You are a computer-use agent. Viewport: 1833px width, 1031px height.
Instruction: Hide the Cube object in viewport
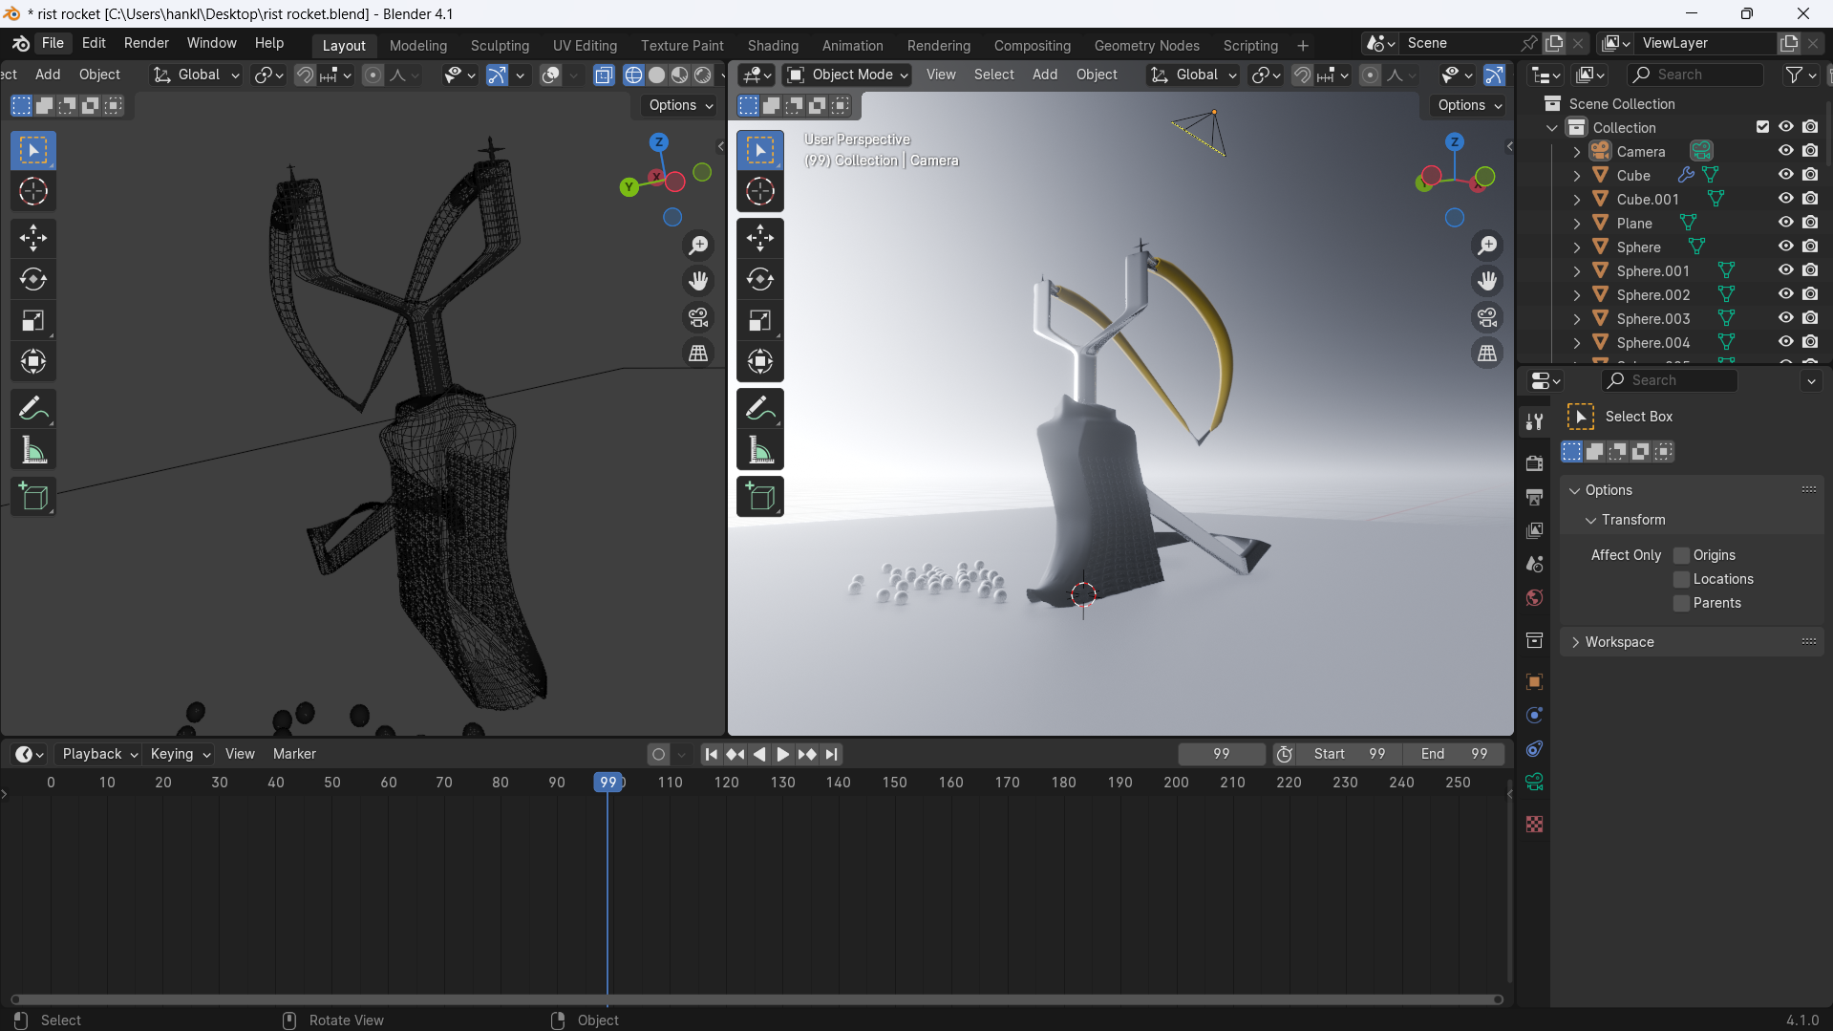[1785, 175]
